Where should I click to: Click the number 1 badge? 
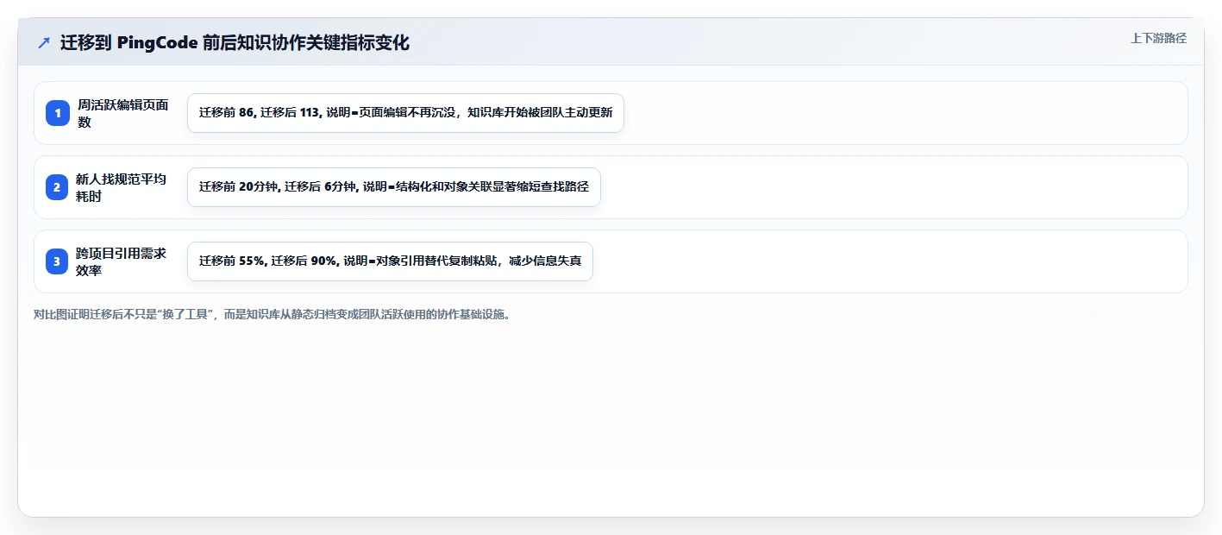(x=57, y=113)
